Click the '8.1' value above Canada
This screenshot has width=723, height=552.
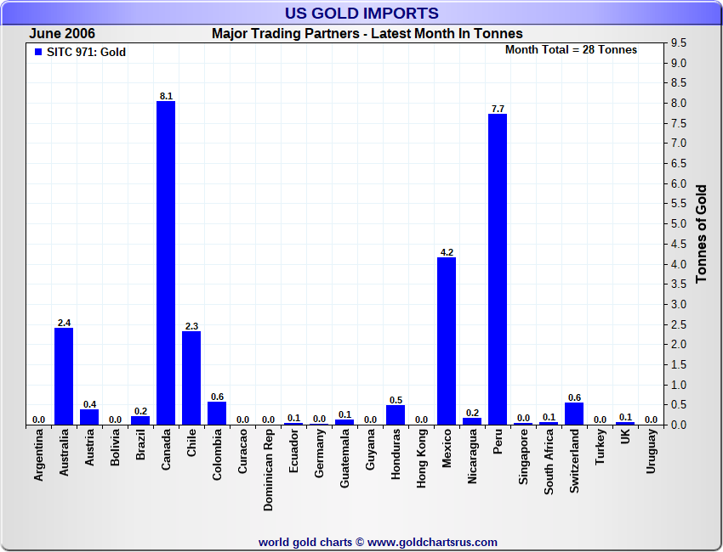[x=166, y=96]
